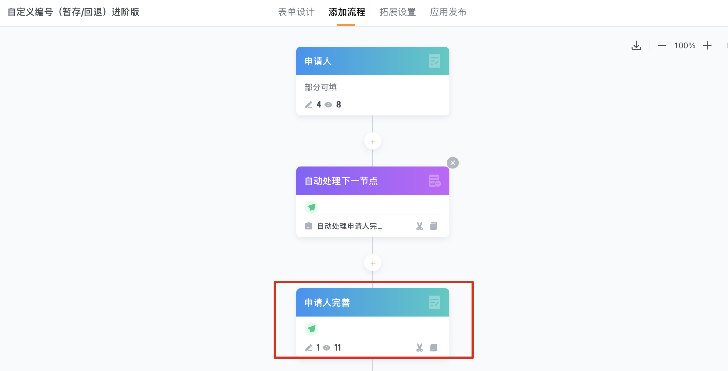Image resolution: width=728 pixels, height=371 pixels.
Task: Delete the 自动处理下一节点 node with the X button
Action: tap(453, 163)
